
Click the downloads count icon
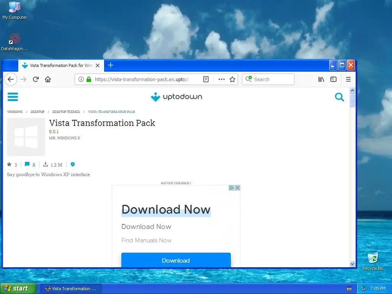point(46,164)
